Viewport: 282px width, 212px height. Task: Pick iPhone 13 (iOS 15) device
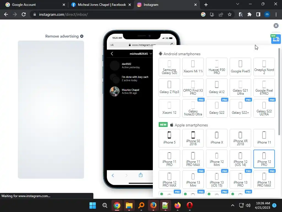(217, 179)
